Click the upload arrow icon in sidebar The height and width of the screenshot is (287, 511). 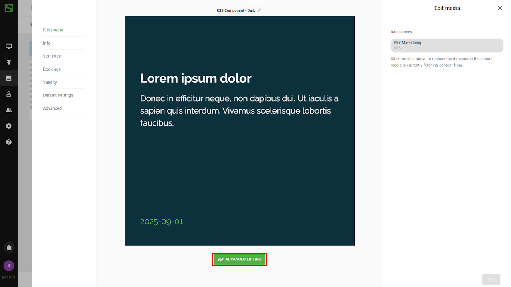[x=9, y=62]
